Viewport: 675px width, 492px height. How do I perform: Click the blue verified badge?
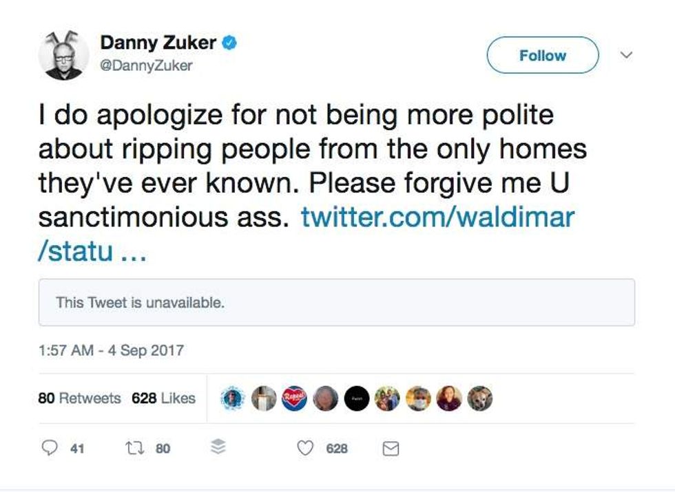tap(229, 43)
